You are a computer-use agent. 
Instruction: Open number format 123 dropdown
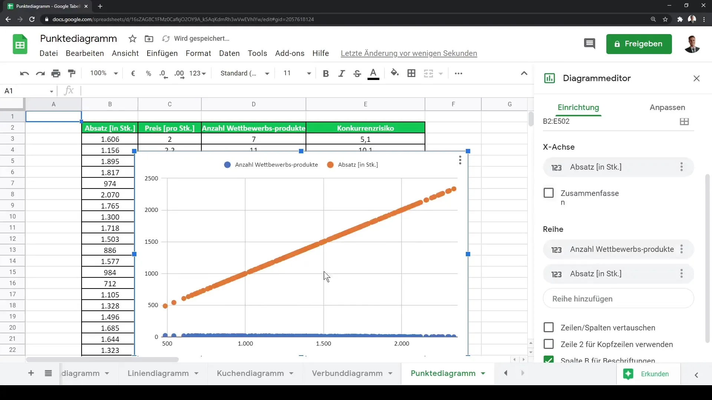pyautogui.click(x=197, y=73)
